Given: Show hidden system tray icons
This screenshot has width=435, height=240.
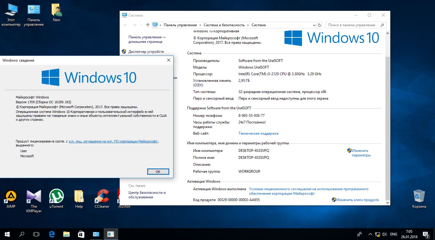Looking at the screenshot, I should pyautogui.click(x=370, y=234).
